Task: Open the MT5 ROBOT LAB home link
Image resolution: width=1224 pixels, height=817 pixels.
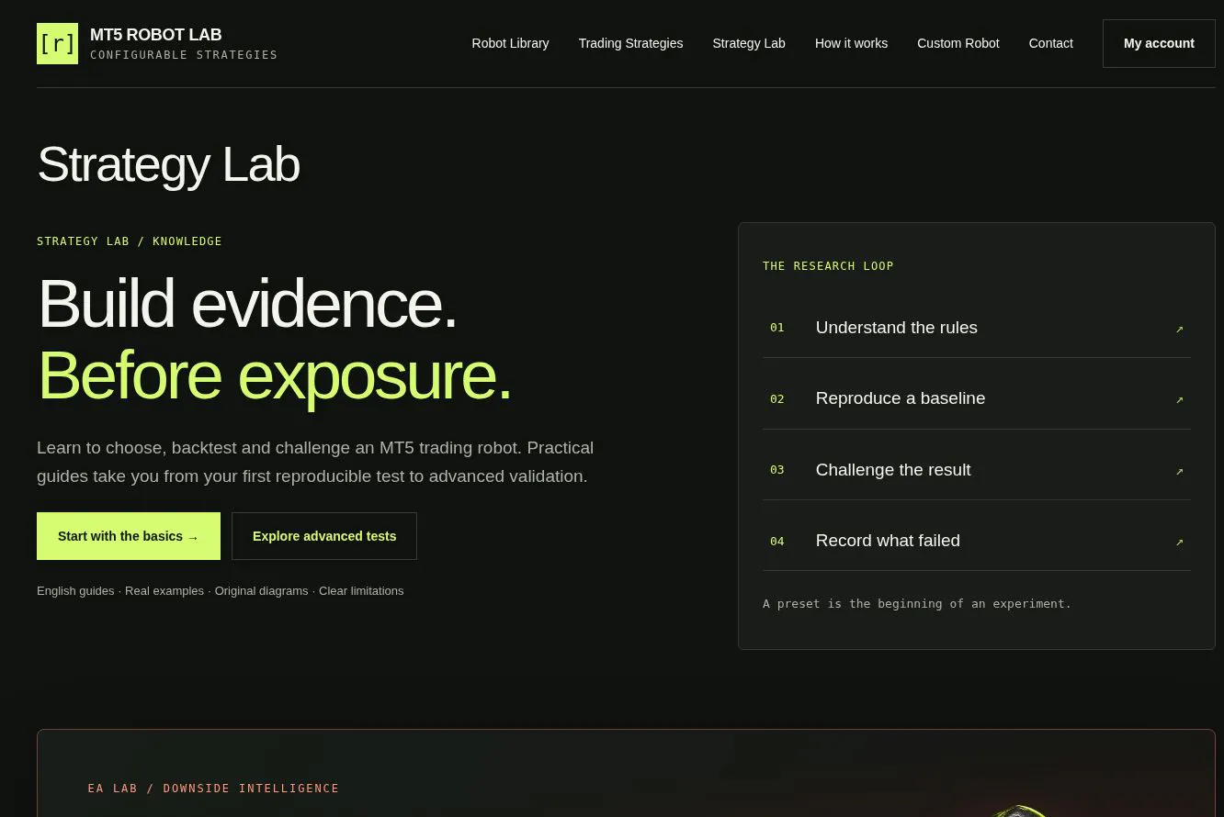Action: (x=157, y=43)
